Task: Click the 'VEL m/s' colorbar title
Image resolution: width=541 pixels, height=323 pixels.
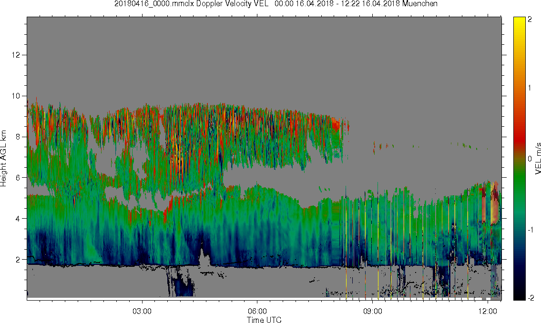Action: point(538,158)
